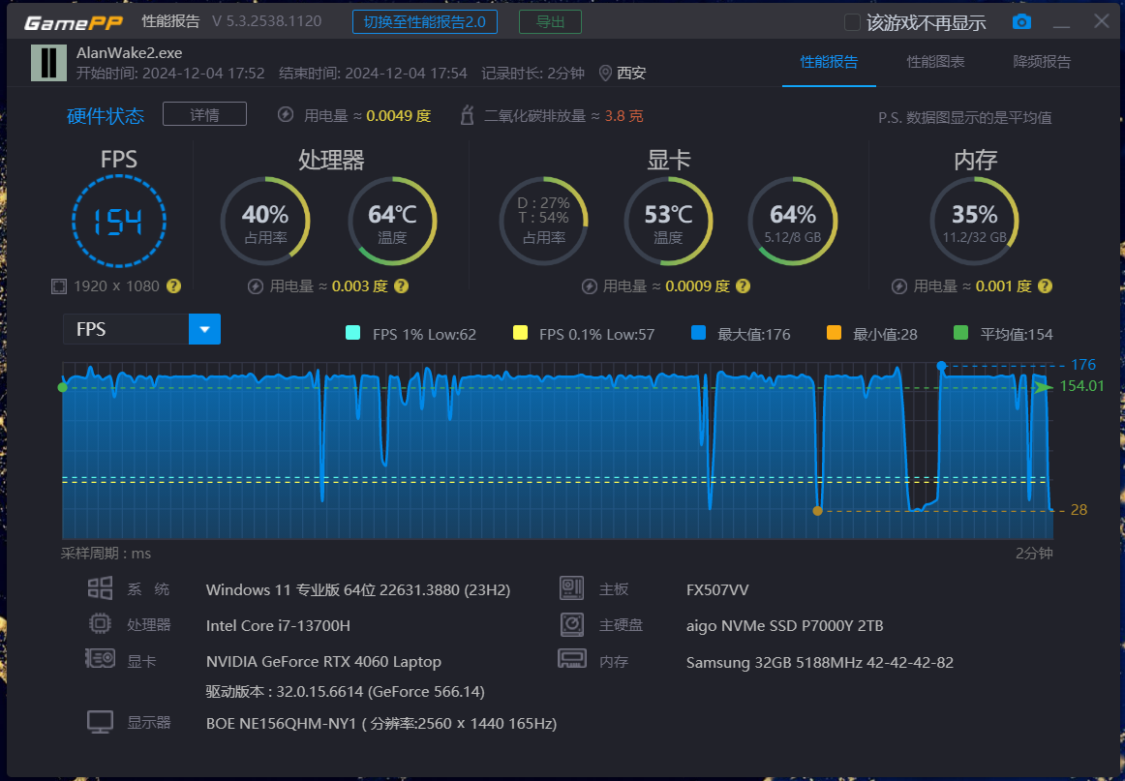Open the FPS chart type dropdown arrow
The image size is (1125, 781).
[x=204, y=329]
